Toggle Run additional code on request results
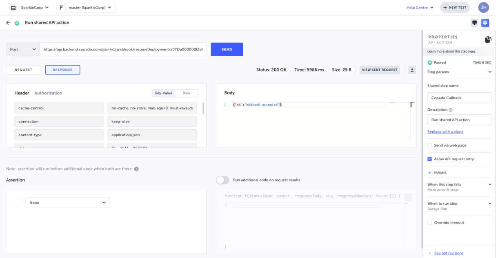Image resolution: width=498 pixels, height=258 pixels. tap(222, 180)
